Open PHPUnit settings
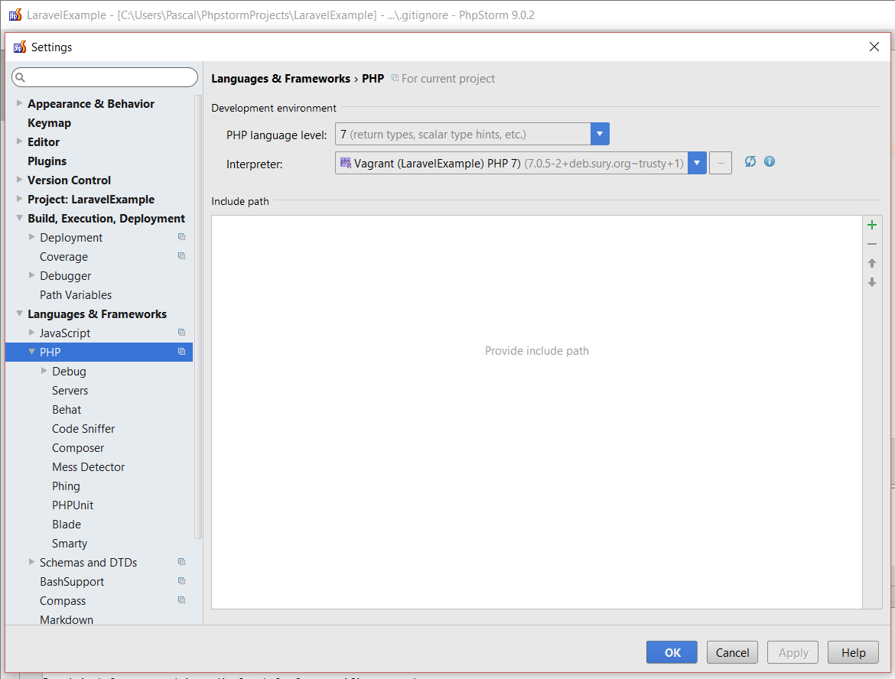Viewport: 895px width, 679px height. pos(73,505)
